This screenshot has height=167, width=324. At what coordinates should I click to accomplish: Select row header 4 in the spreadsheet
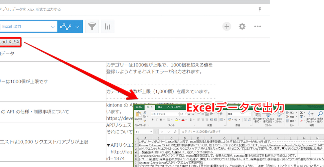(136, 152)
